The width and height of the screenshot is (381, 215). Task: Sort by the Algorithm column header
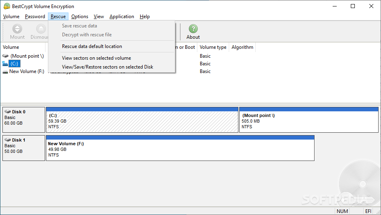(242, 47)
